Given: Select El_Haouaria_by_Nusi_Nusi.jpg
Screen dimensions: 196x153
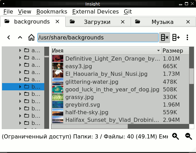Looking at the screenshot, I should 106,74.
